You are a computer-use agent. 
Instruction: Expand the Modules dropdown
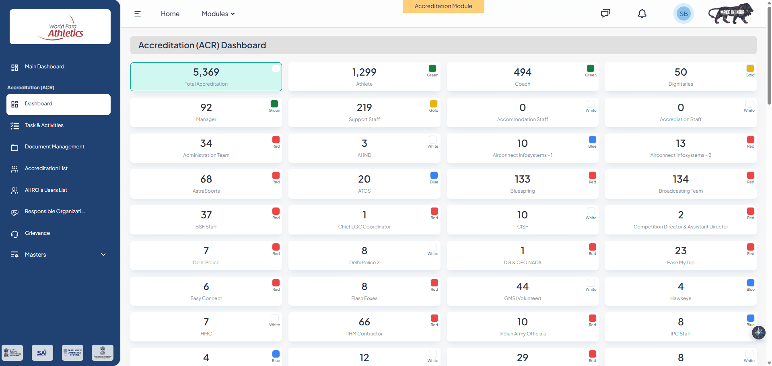click(x=218, y=14)
